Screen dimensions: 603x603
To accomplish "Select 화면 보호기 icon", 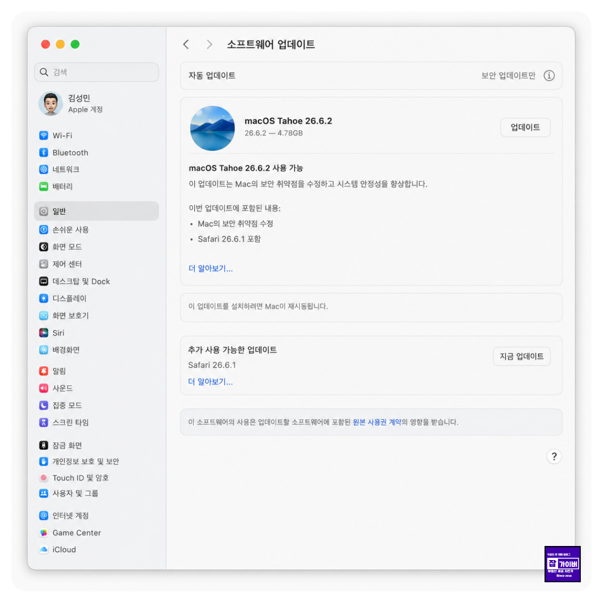I will coord(43,316).
